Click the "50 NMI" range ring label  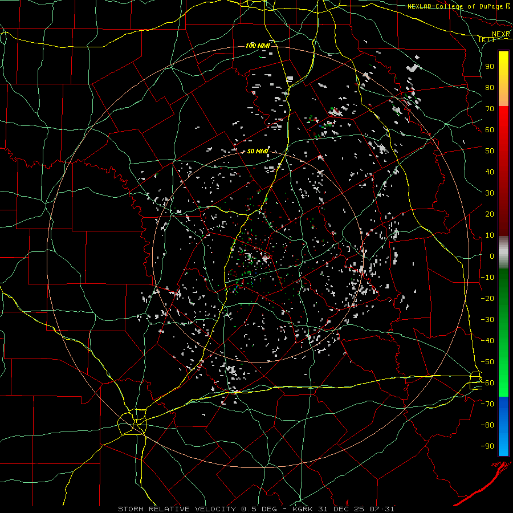[258, 151]
